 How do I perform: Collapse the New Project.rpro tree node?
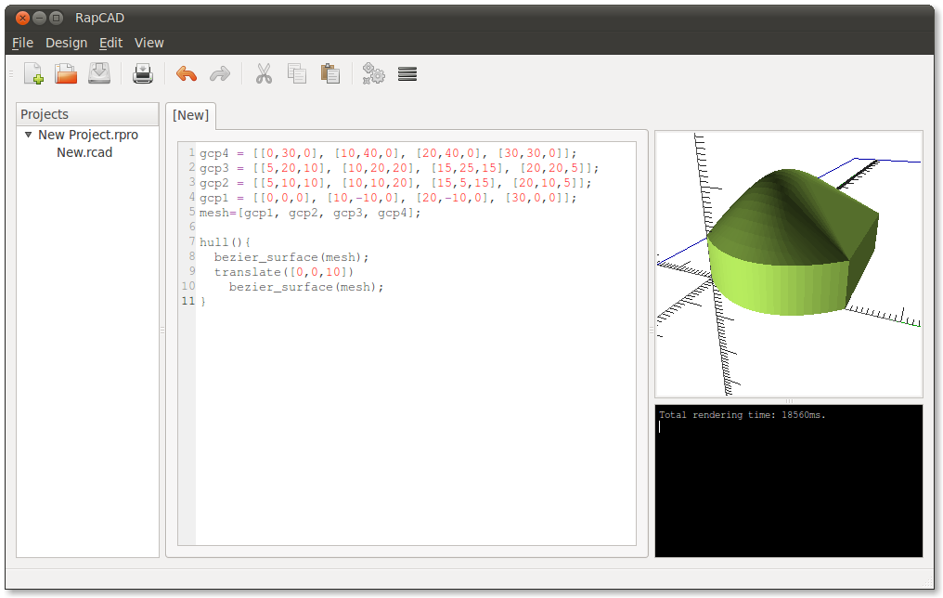tap(28, 136)
